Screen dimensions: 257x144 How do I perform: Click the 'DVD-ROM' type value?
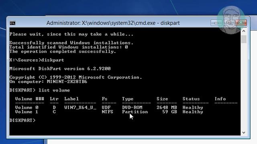[132, 108]
